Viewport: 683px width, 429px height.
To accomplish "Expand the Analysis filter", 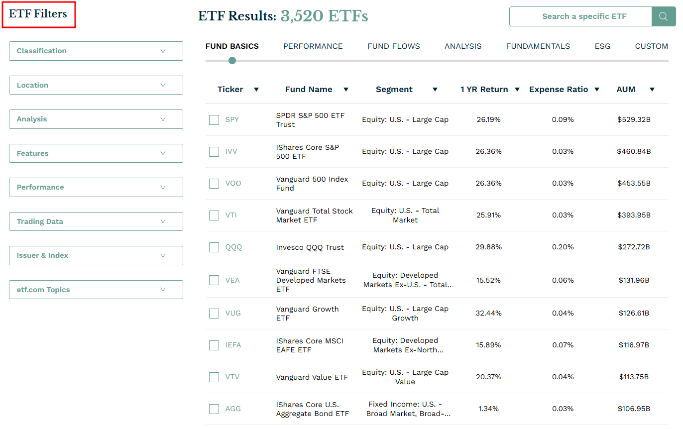I will coord(96,119).
